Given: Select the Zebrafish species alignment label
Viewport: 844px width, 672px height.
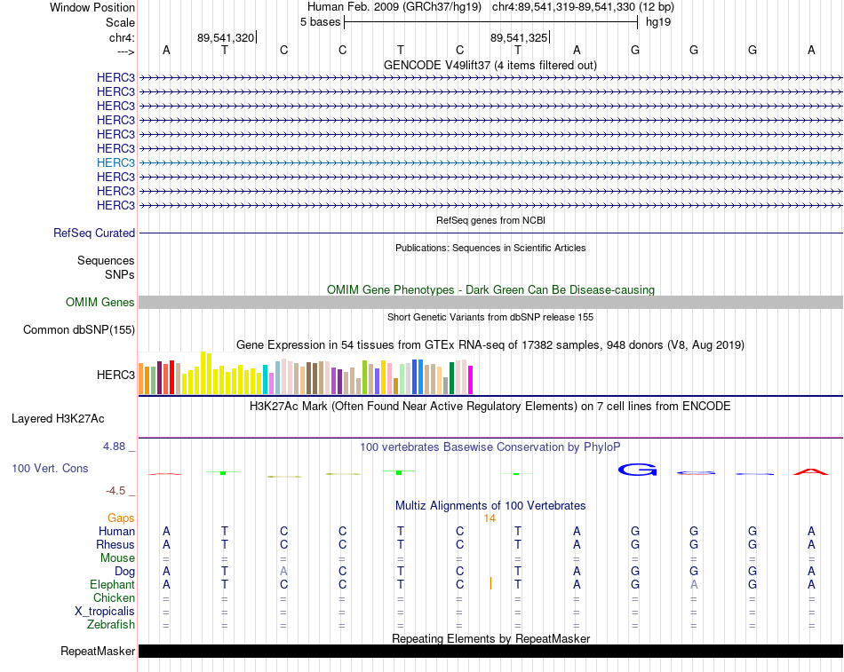Looking at the screenshot, I should [x=111, y=625].
